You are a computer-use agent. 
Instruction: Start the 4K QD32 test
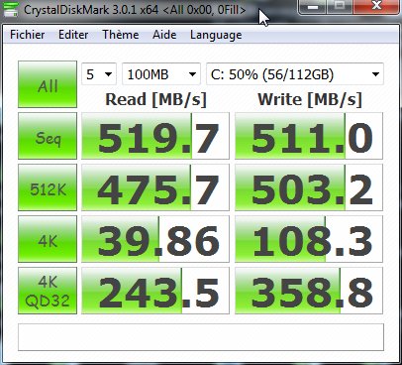[48, 291]
